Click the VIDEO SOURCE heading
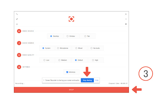 [28, 31]
